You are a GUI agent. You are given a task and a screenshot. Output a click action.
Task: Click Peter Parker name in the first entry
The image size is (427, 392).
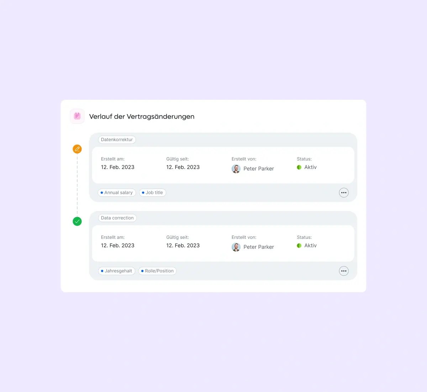[x=259, y=169]
